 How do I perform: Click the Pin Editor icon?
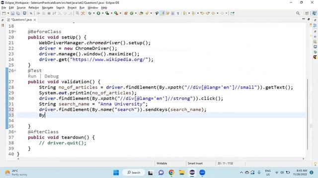click(233, 13)
